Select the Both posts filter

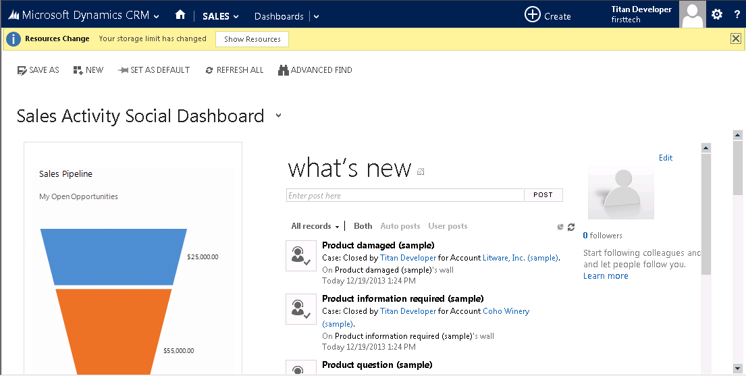pos(363,226)
